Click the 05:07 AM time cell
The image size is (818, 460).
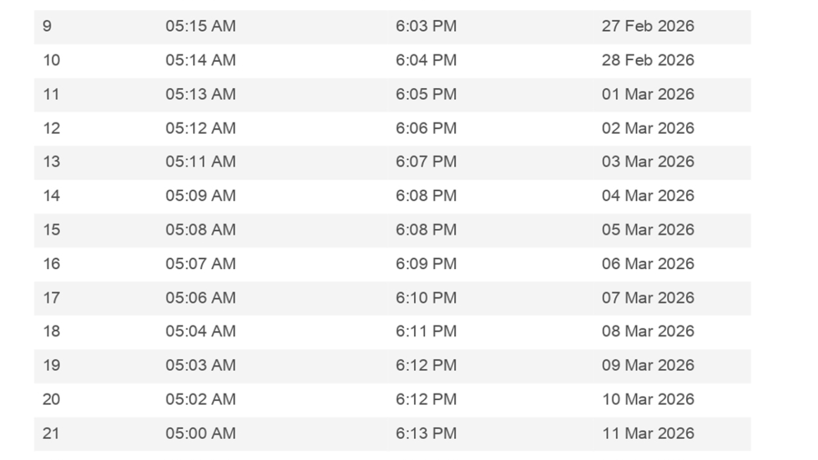[x=200, y=263]
